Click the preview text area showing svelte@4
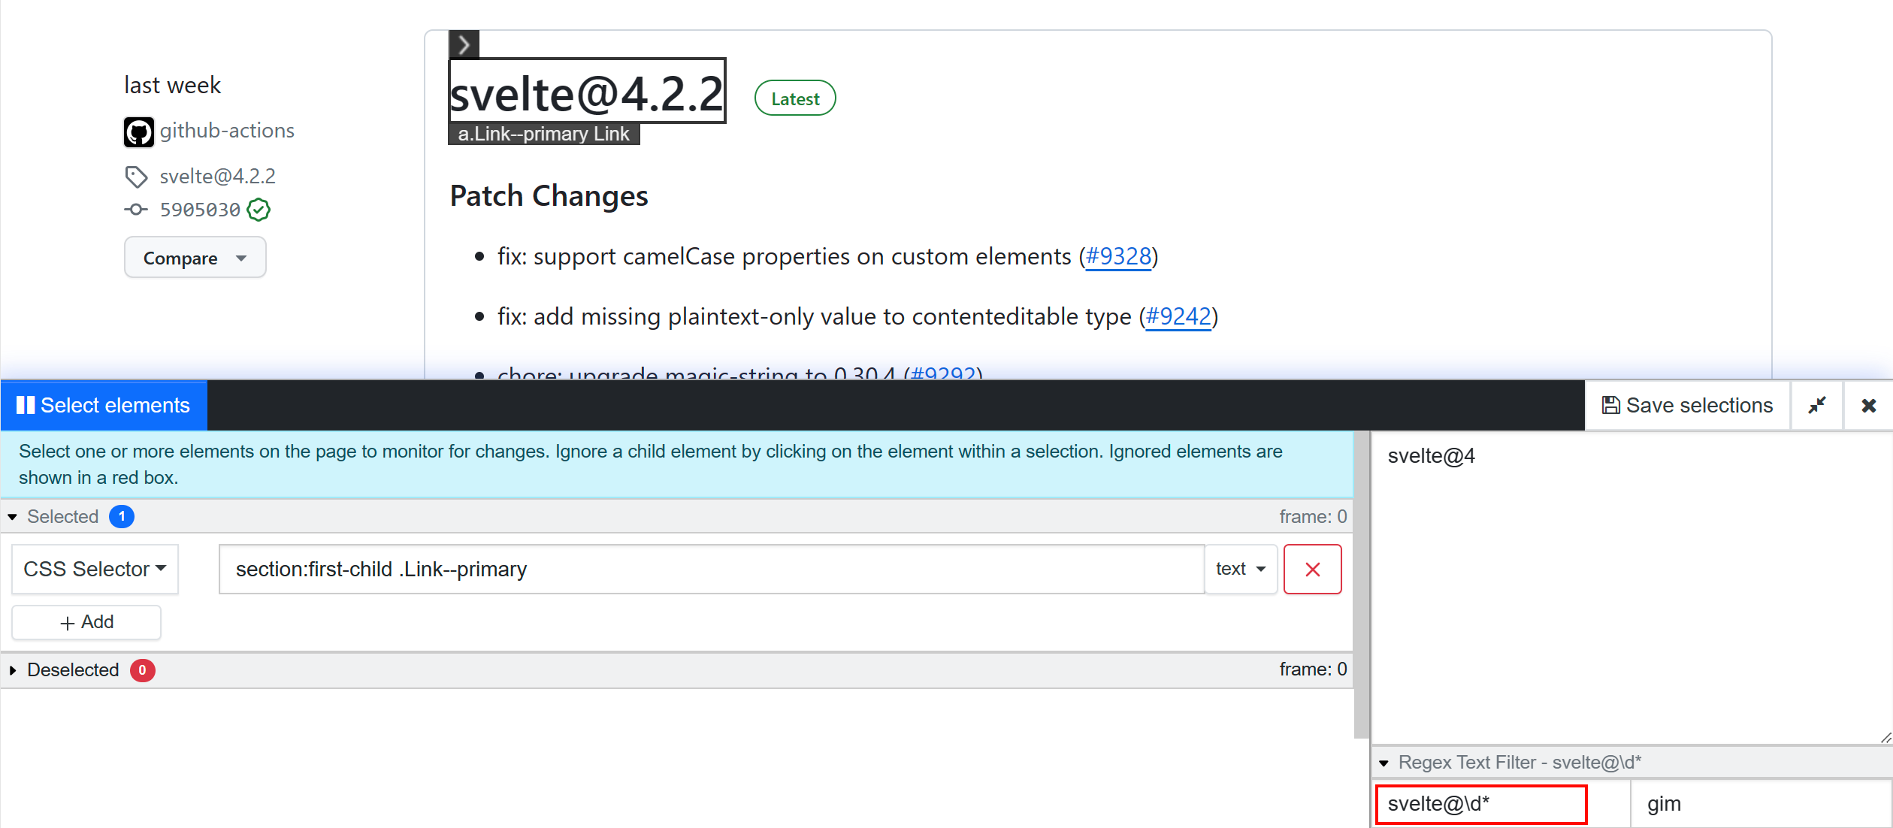The width and height of the screenshot is (1893, 828). 1631,588
